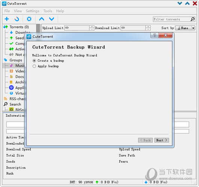Image resolution: width=199 pixels, height=187 pixels.
Task: Select the Archives group icon
Action: click(x=11, y=82)
